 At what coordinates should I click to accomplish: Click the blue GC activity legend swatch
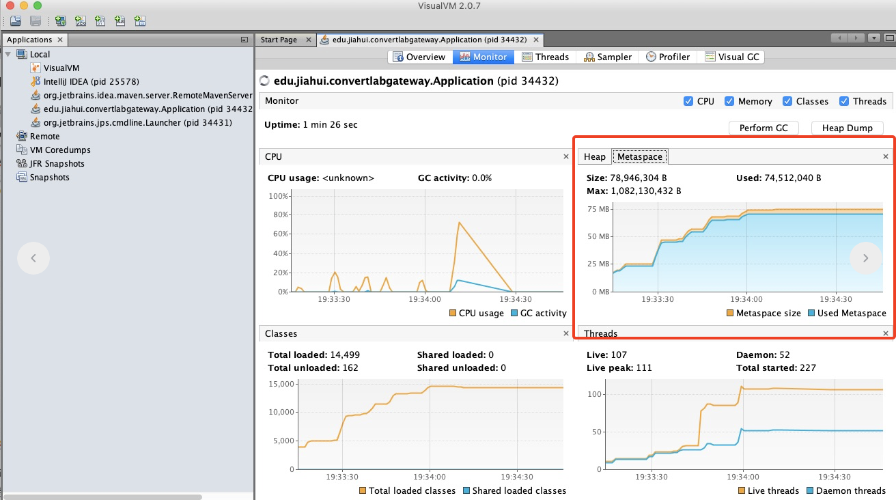(x=514, y=313)
